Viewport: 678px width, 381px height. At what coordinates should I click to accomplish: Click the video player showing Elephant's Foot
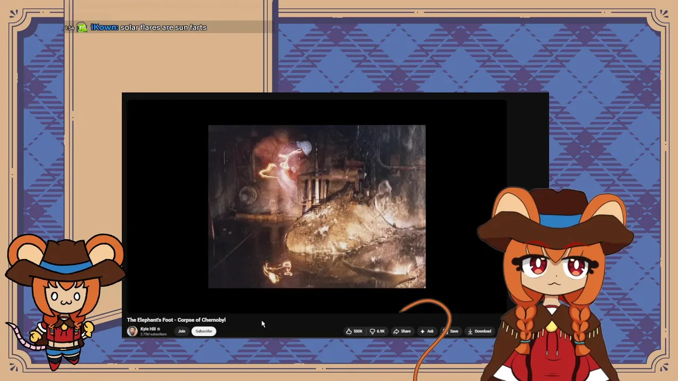[317, 206]
